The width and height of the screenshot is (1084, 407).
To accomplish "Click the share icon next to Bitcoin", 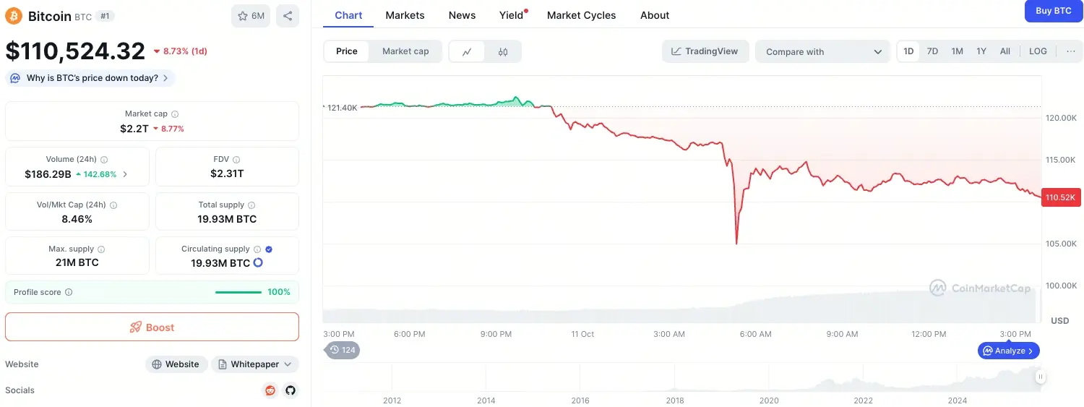I will click(288, 16).
